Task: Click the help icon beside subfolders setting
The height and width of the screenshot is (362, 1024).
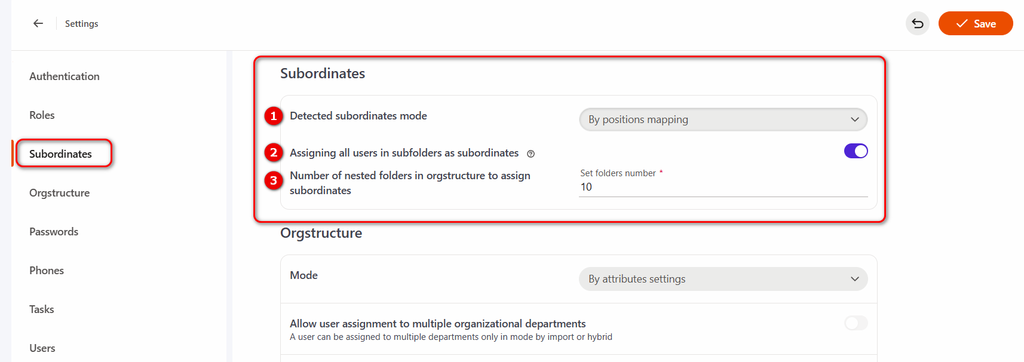Action: click(531, 154)
